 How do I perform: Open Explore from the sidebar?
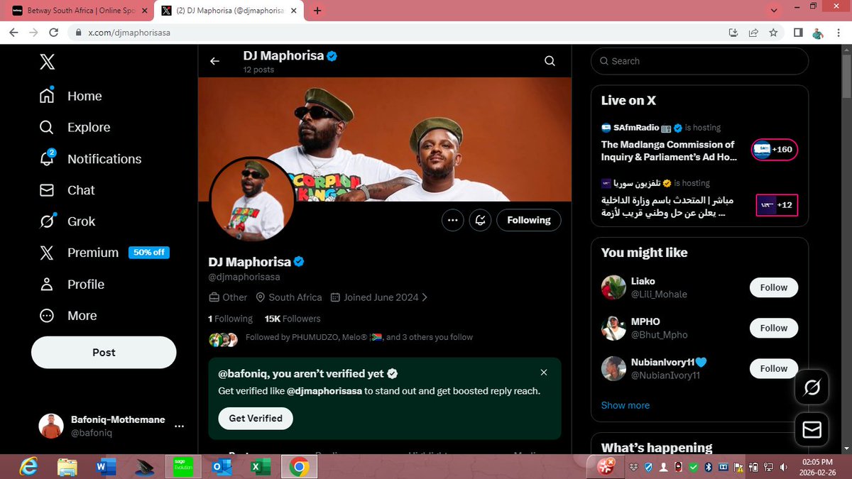pos(75,127)
